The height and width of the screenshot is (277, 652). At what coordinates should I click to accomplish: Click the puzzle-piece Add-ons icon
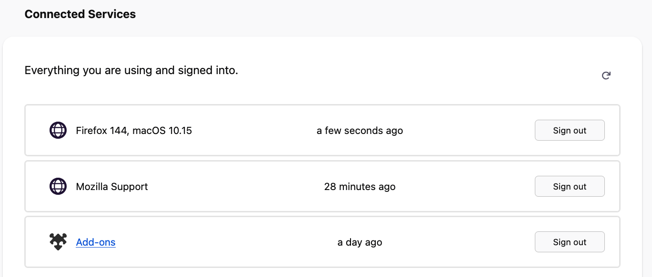(58, 242)
